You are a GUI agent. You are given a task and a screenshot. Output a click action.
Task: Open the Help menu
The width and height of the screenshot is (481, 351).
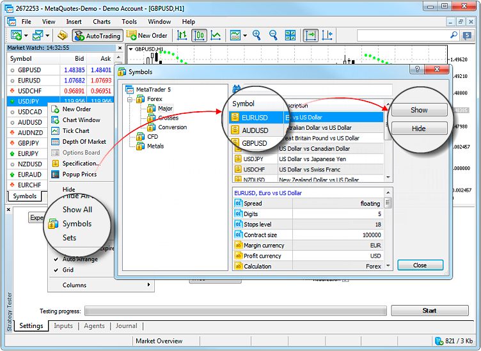[188, 22]
